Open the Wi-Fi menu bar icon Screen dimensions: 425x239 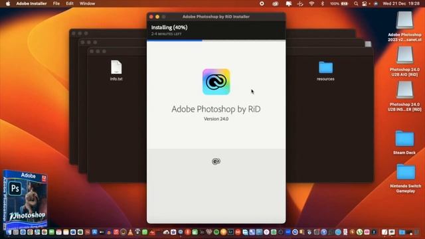[x=311, y=3]
